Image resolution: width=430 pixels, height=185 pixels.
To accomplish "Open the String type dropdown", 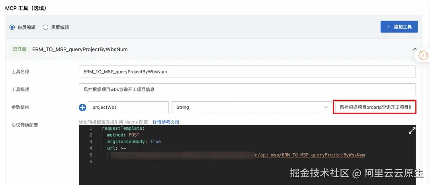I will click(x=252, y=107).
